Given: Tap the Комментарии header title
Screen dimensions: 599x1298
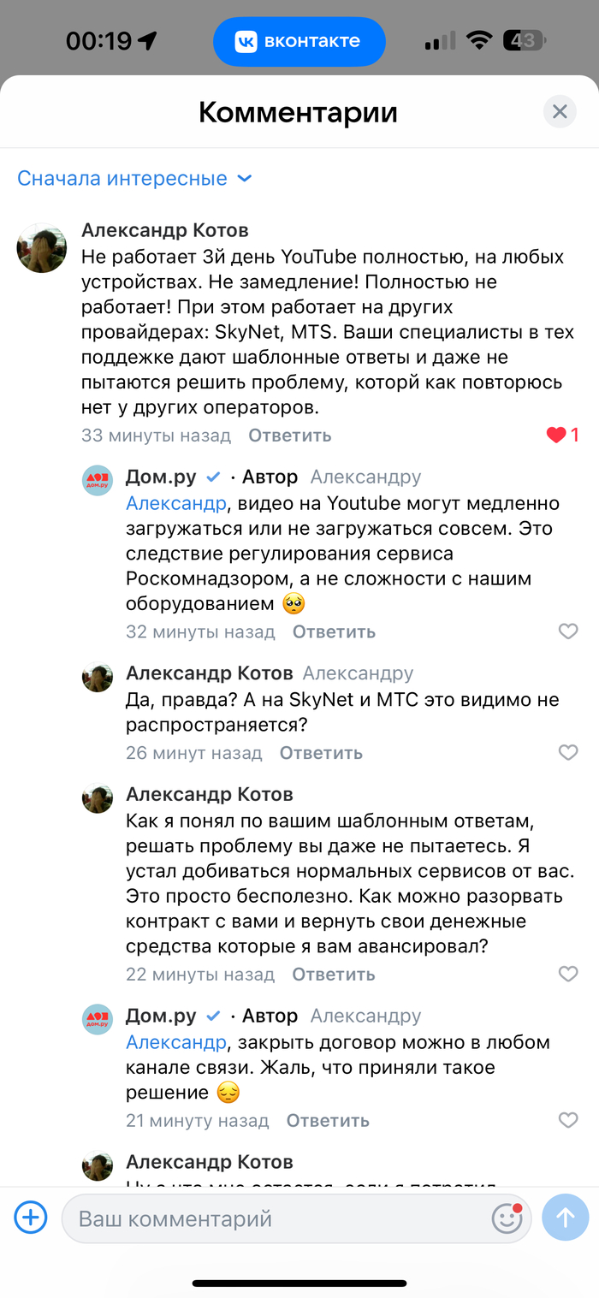Looking at the screenshot, I should click(298, 112).
